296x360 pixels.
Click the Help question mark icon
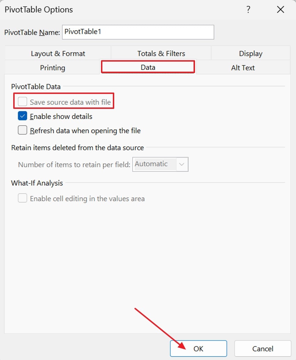click(x=248, y=9)
